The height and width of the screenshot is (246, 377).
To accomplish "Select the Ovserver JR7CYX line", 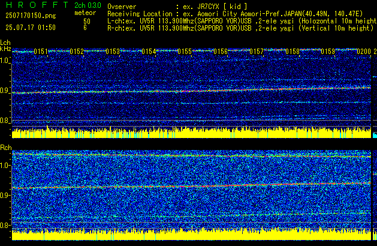I will point(177,7).
